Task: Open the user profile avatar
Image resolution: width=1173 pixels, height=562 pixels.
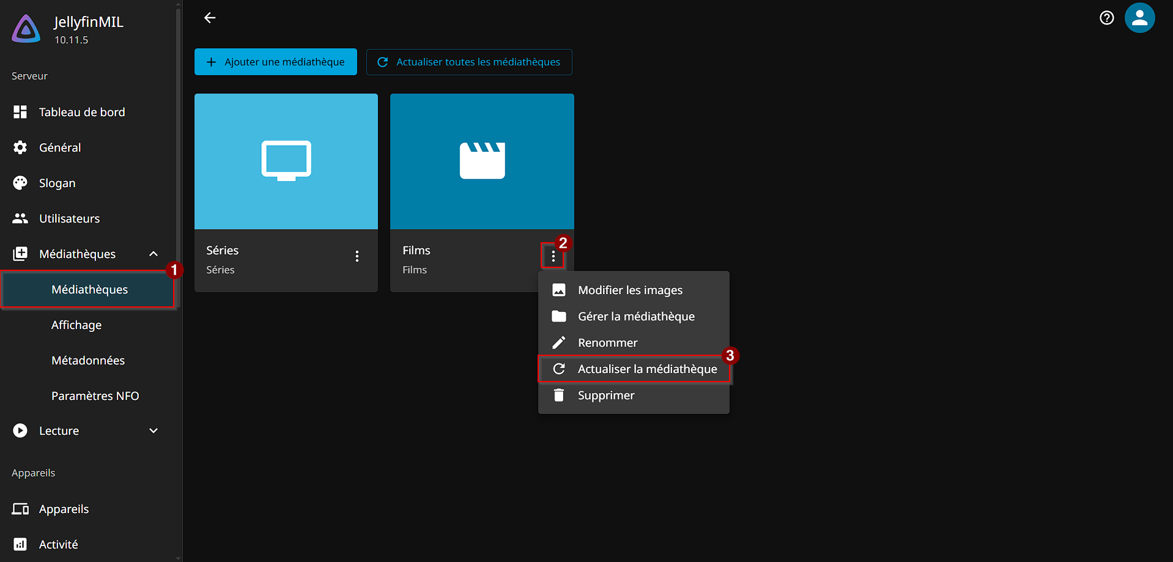Action: 1139,18
